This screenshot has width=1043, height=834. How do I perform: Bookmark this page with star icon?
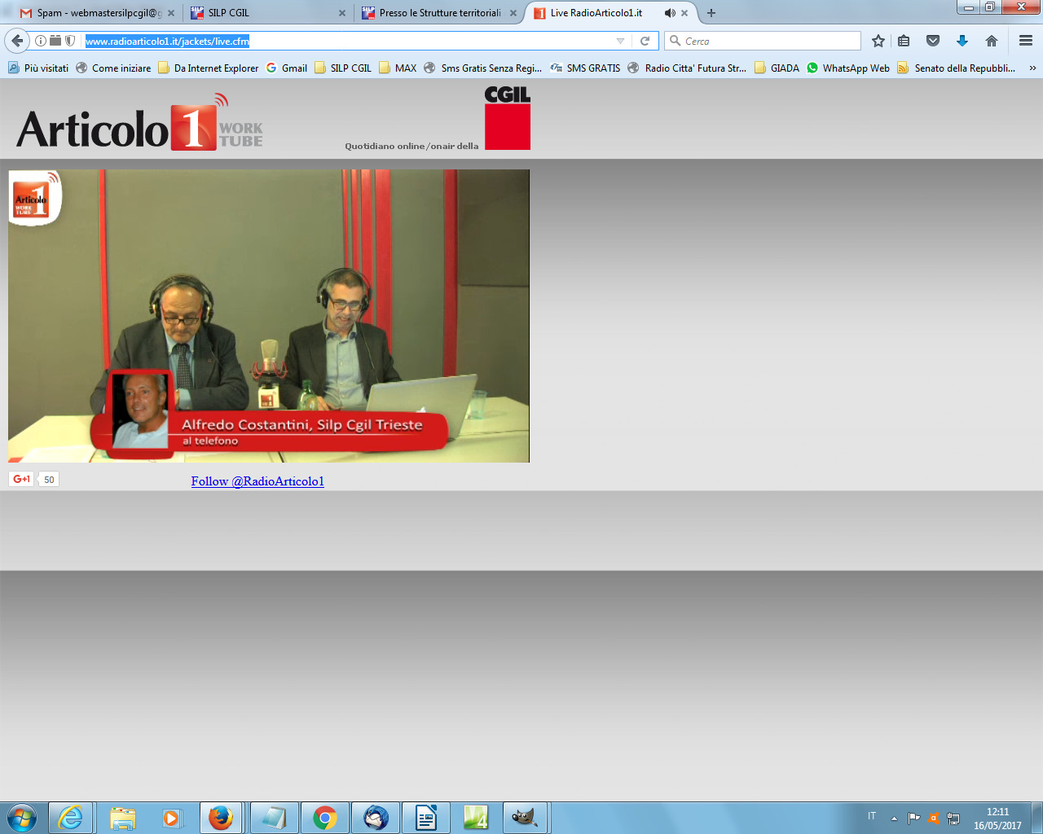tap(878, 41)
